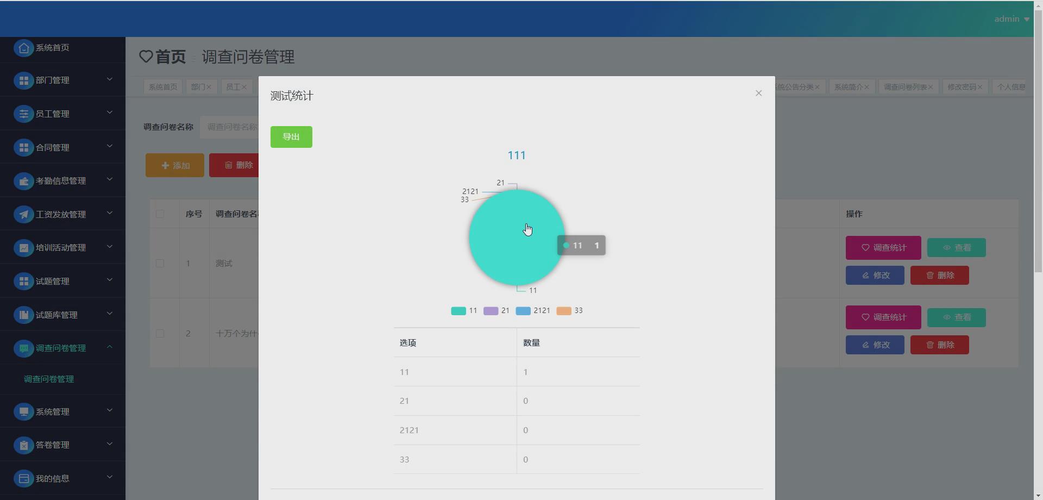Toggle the teal 11 legend swatch
This screenshot has height=500, width=1043.
(458, 311)
